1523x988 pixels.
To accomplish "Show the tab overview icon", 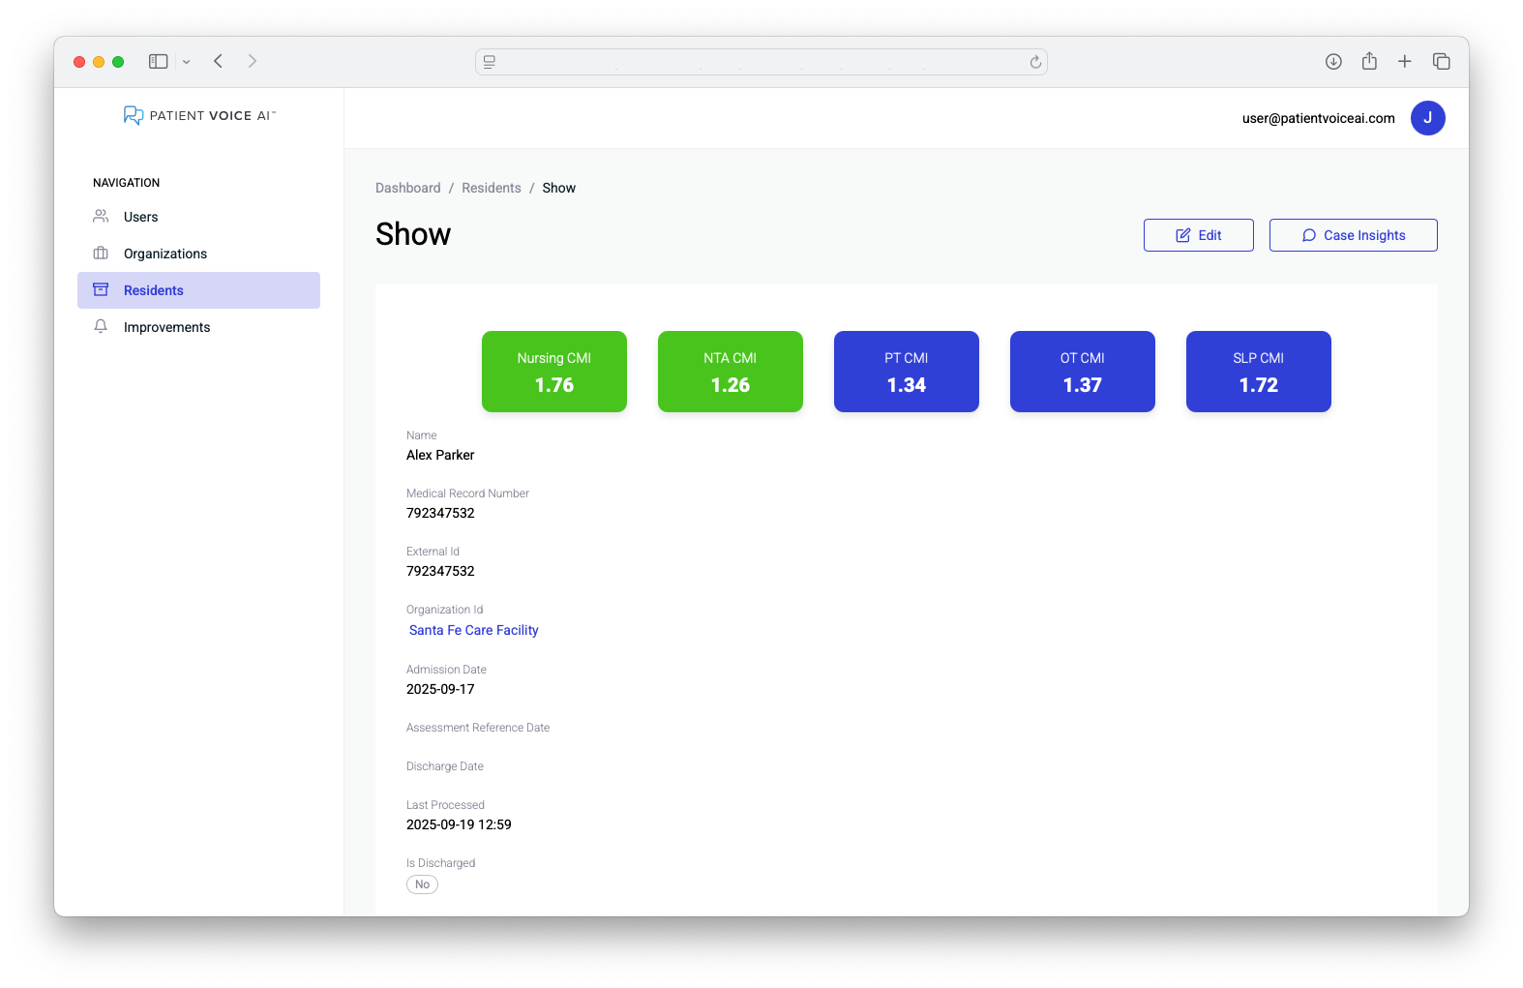I will (x=1441, y=62).
